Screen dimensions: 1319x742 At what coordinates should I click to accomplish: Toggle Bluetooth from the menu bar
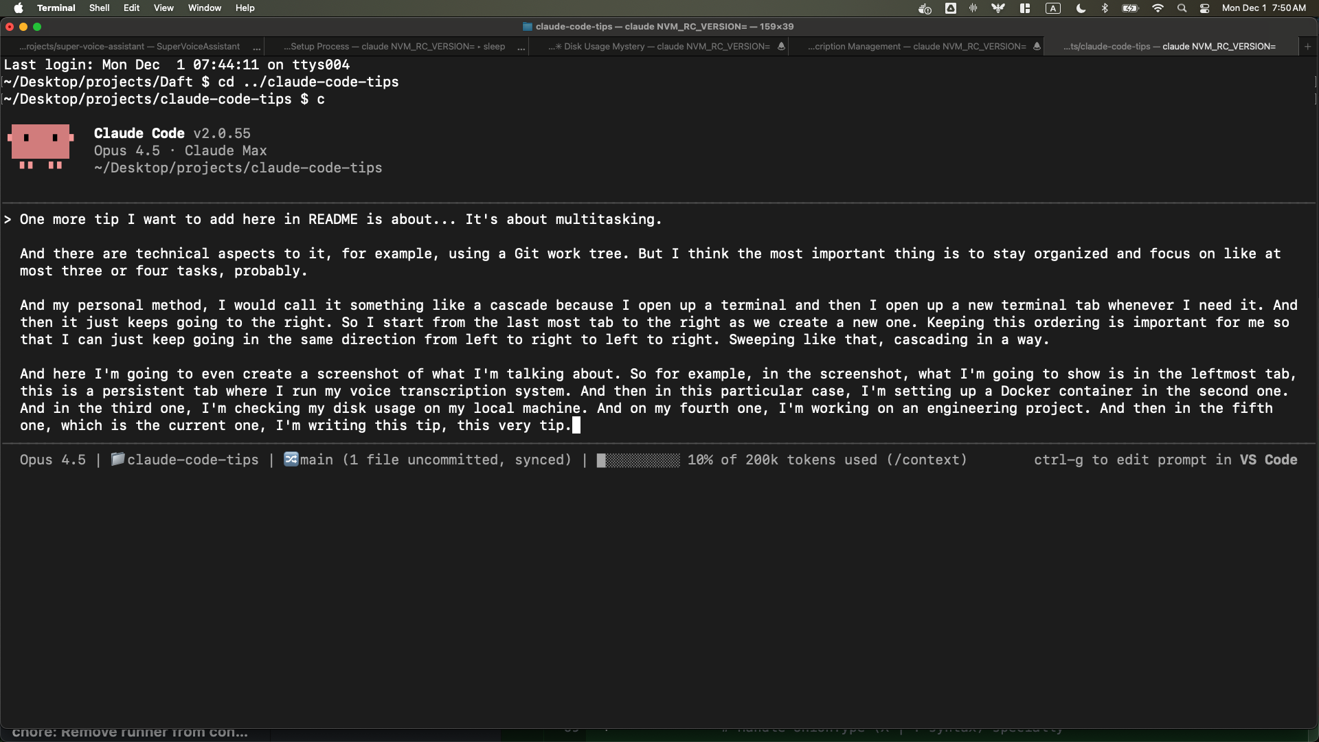tap(1104, 8)
